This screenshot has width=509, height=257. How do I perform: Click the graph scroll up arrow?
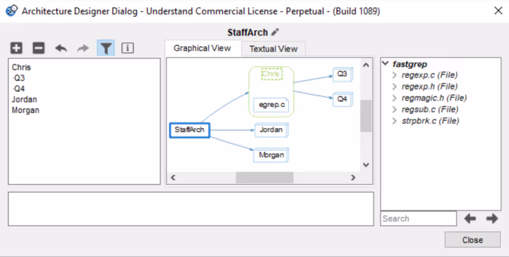pos(366,65)
